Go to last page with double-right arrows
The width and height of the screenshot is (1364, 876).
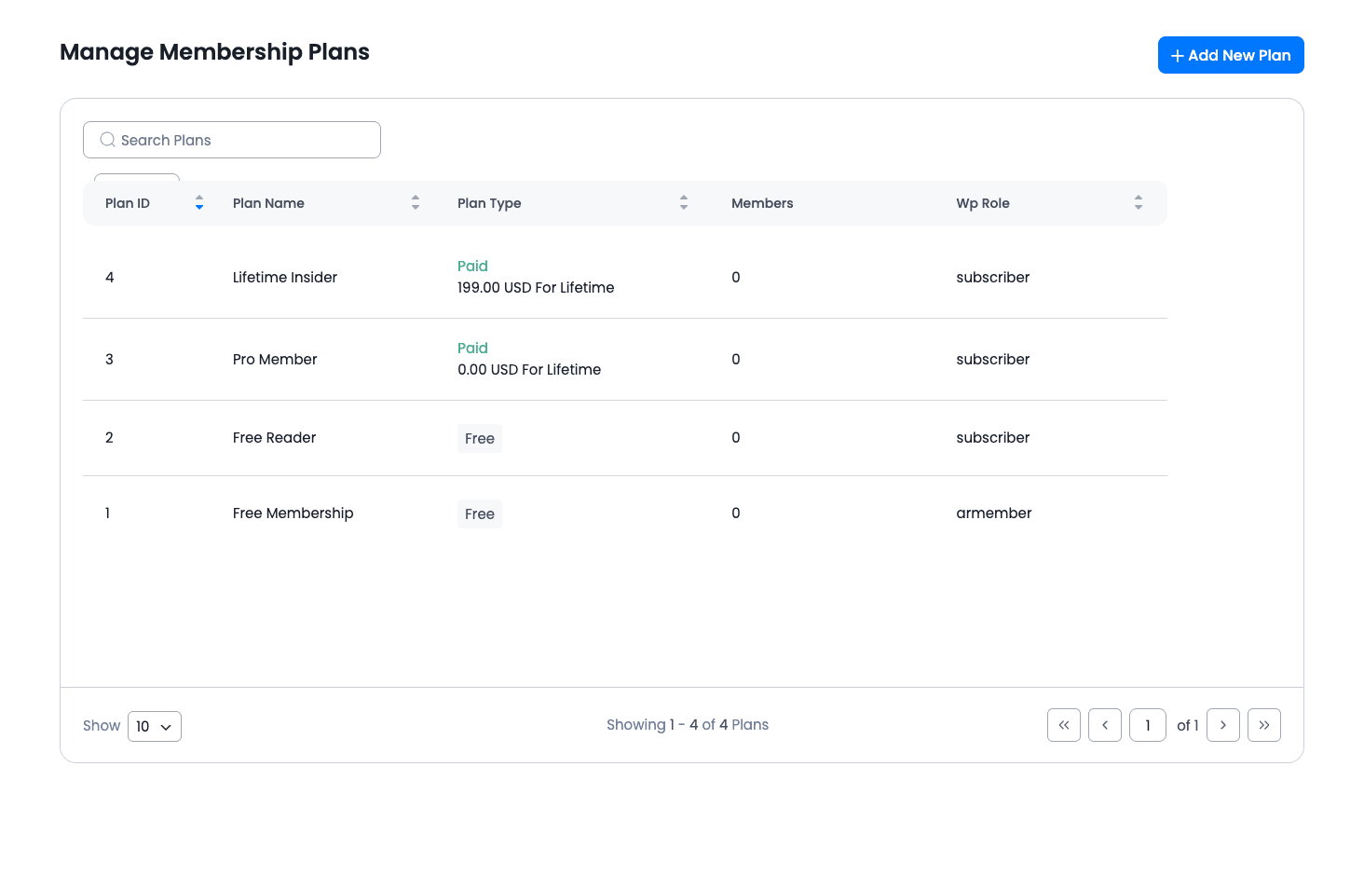coord(1264,725)
